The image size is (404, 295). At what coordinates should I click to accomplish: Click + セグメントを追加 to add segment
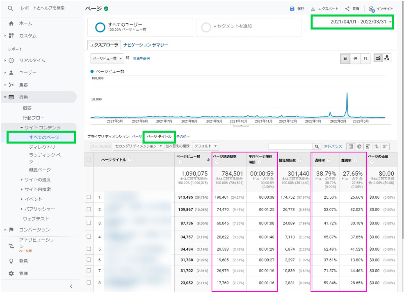coord(233,27)
